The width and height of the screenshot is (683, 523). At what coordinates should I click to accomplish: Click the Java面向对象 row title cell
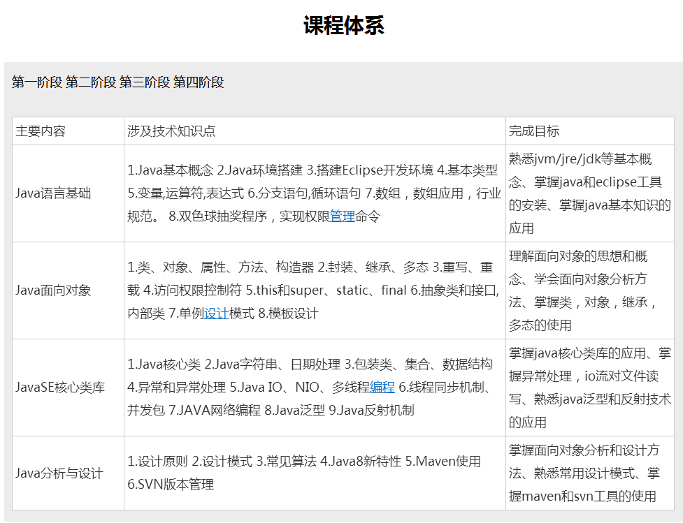(x=53, y=290)
